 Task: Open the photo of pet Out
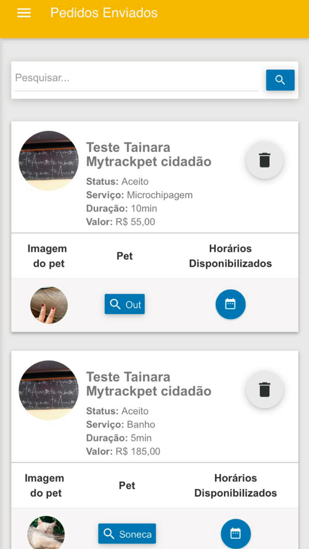[x=49, y=305]
